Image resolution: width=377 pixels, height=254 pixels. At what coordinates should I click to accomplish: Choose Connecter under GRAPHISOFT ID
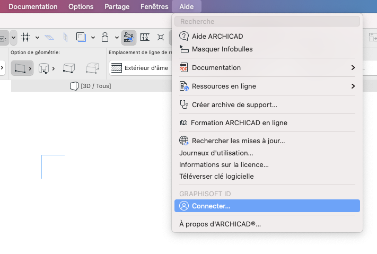coord(267,206)
